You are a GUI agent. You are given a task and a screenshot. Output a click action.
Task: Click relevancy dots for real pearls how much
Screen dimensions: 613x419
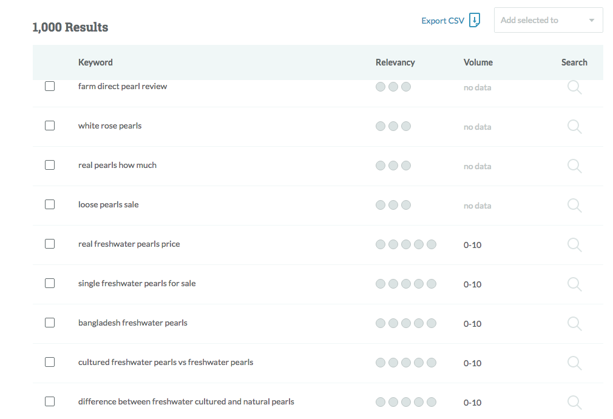(x=393, y=166)
